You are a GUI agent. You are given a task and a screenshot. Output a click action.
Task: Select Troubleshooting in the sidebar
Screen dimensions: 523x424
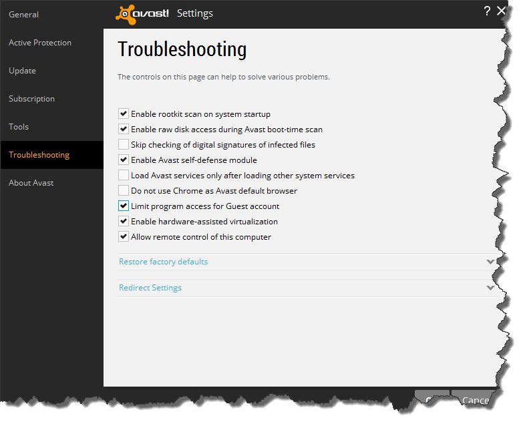51,155
